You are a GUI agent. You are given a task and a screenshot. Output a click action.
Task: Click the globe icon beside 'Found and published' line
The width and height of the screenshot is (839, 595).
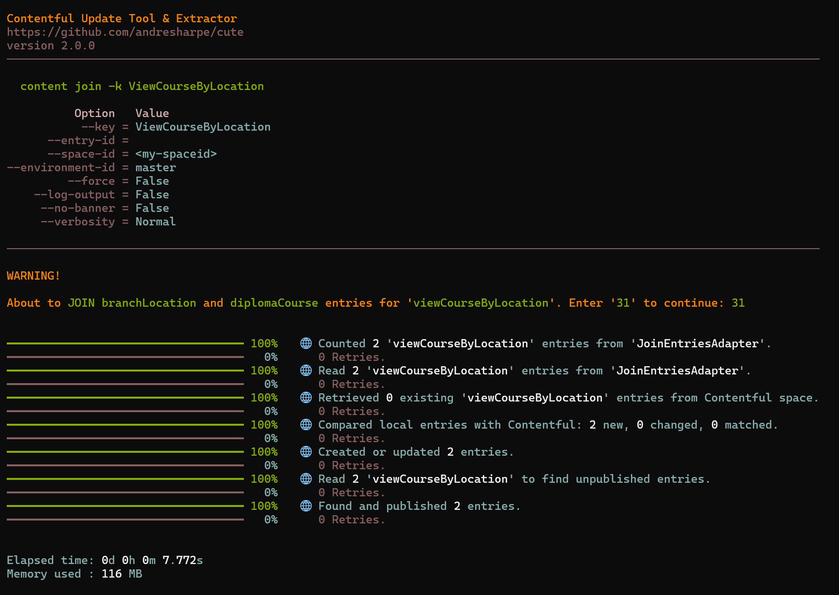tap(306, 506)
